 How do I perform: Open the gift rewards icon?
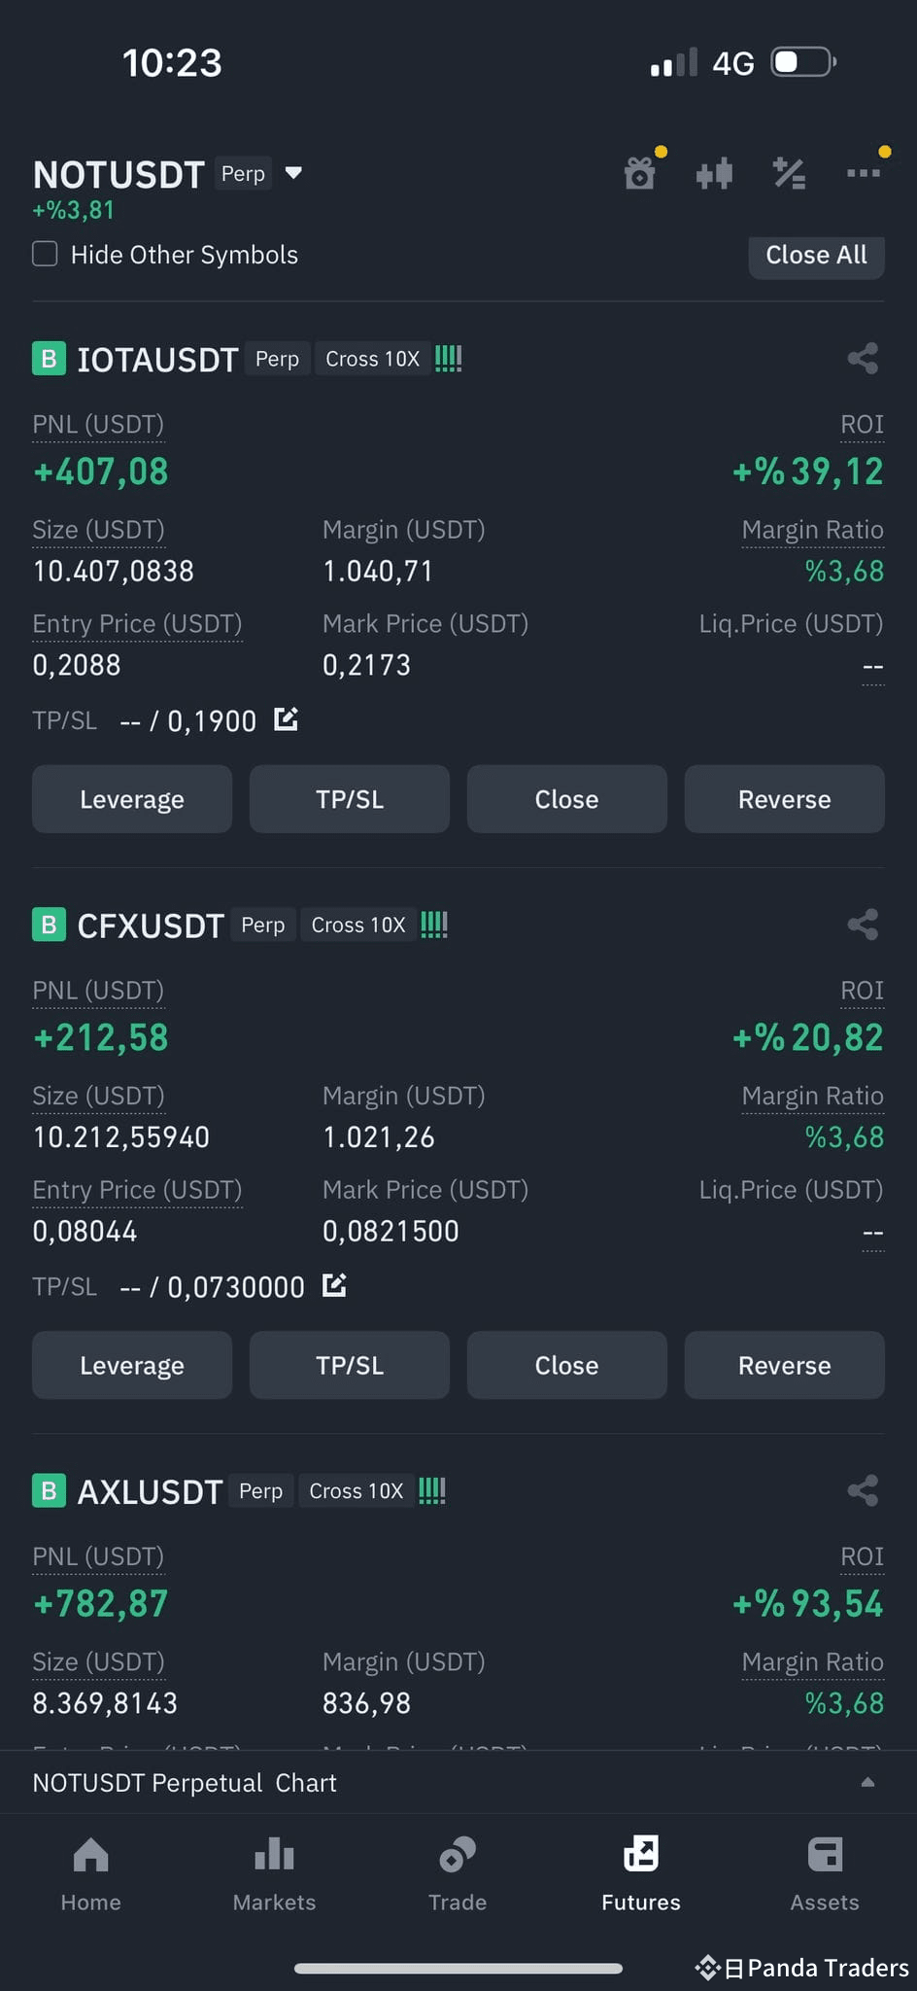tap(639, 174)
